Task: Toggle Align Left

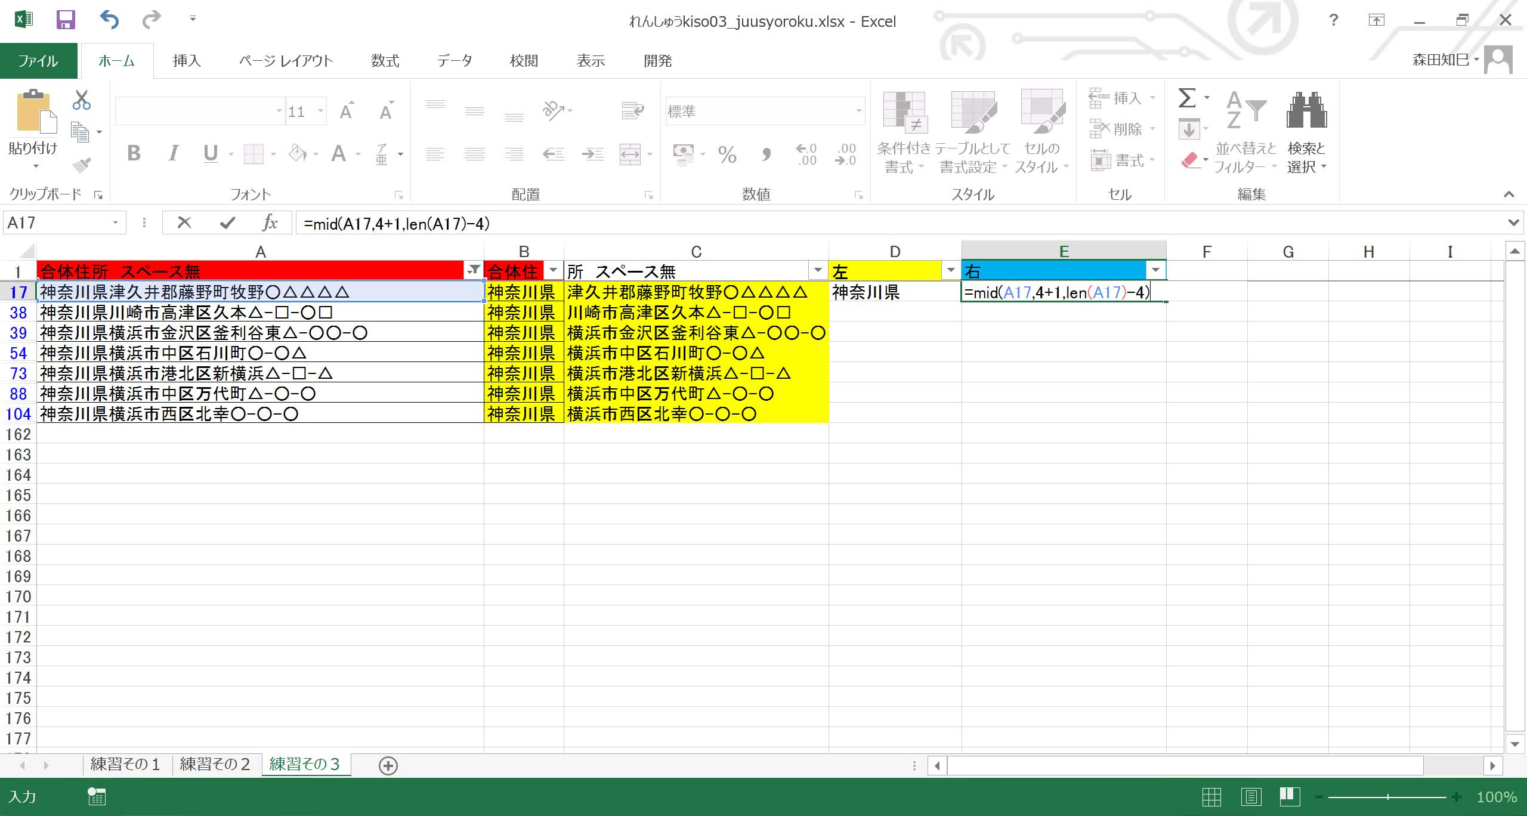Action: 435,154
